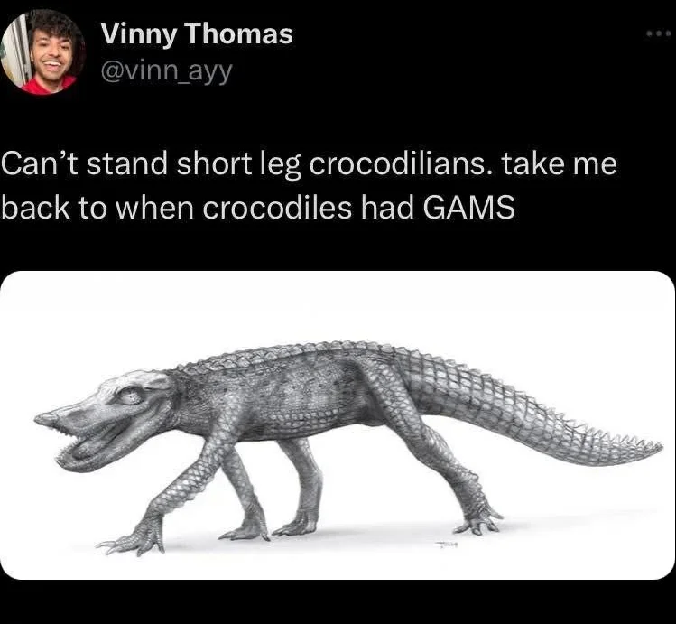676x624 pixels.
Task: Click the word GAMS in the tweet
Action: click(469, 208)
